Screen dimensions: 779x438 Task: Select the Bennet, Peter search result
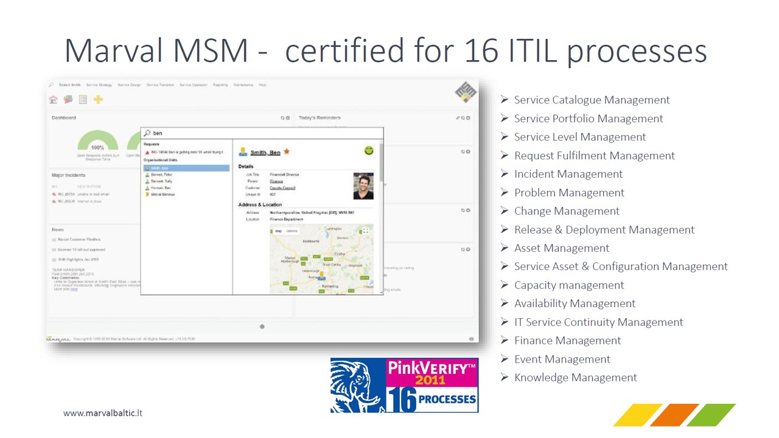(x=161, y=175)
